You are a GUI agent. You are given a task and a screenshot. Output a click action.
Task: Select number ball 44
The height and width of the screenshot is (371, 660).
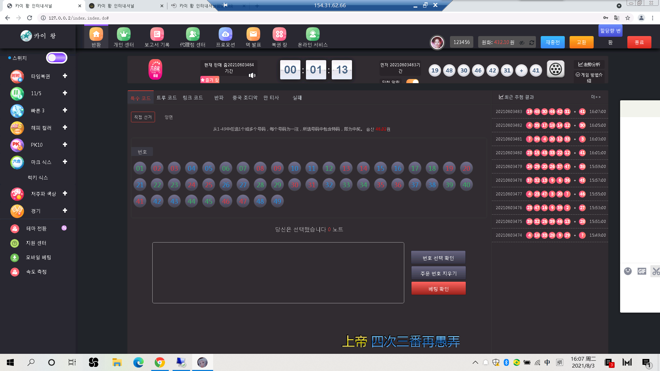191,201
